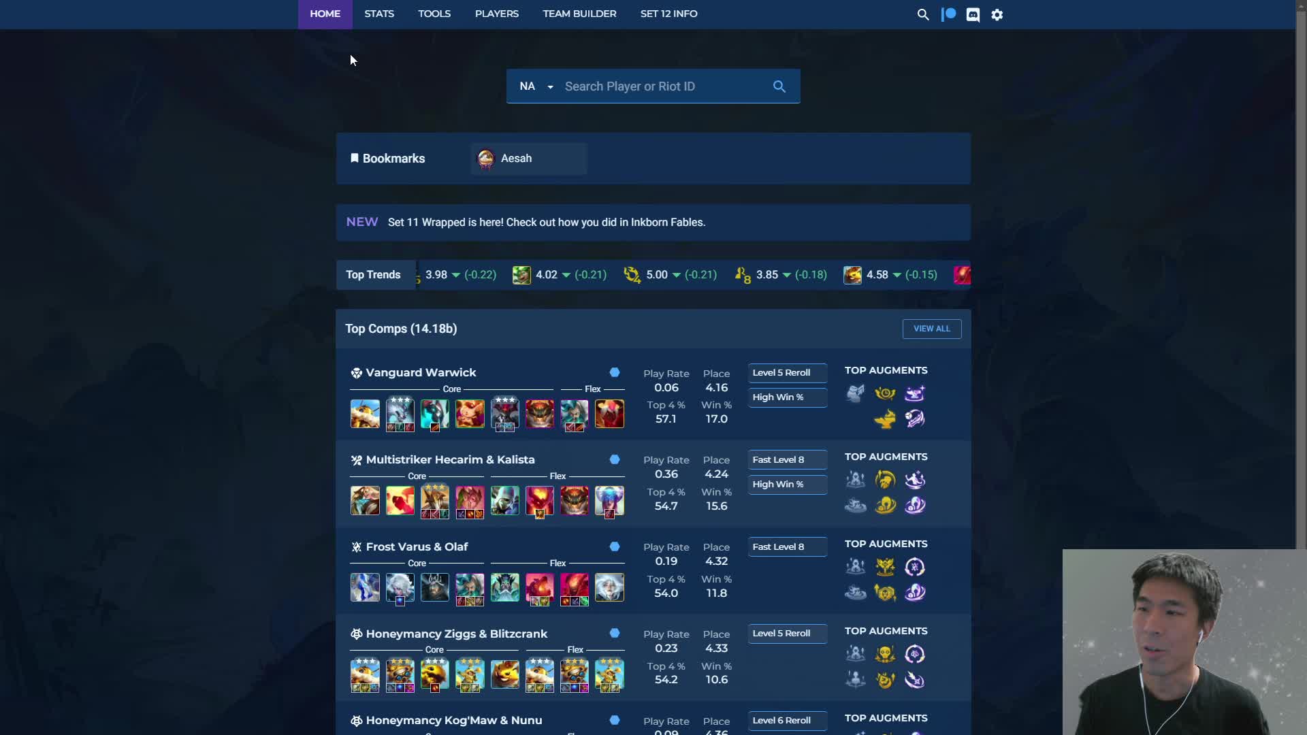1307x735 pixels.
Task: Click last champion icon in Frost Varus & Olaf comp
Action: [x=609, y=587]
